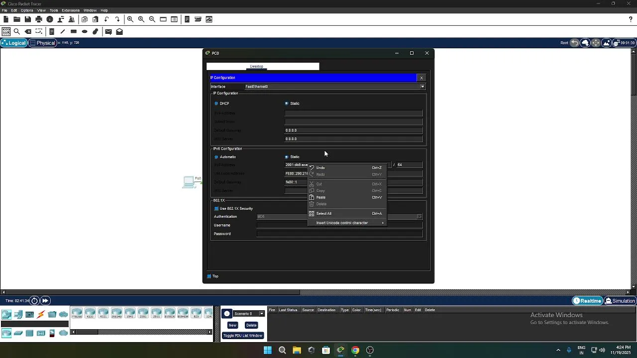Viewport: 637px width, 358px height.
Task: Show hidden icons in the system tray
Action: coord(558,350)
